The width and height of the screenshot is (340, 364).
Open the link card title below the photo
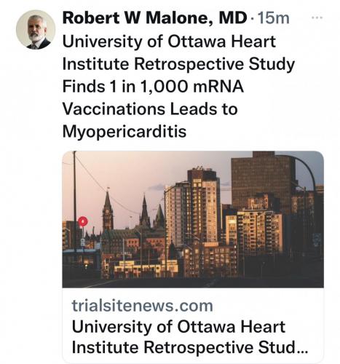pyautogui.click(x=190, y=337)
